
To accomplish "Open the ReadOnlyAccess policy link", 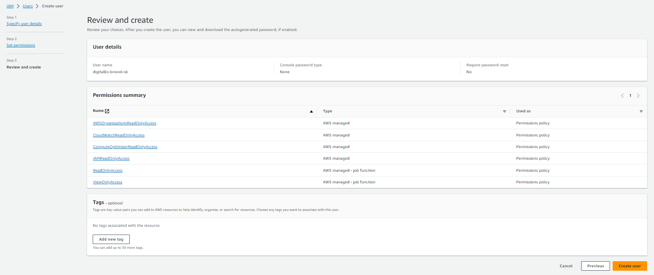I will 108,170.
